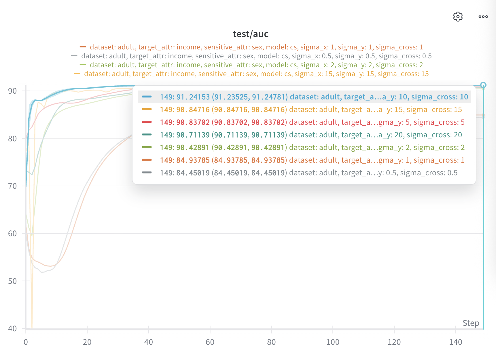Select tooltip row for sigma_cross: 20
This screenshot has height=354, width=496.
[x=304, y=135]
